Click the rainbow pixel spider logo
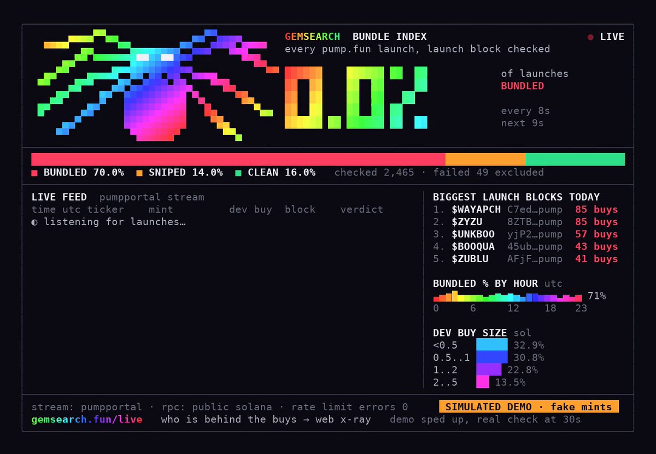Image resolution: width=656 pixels, height=454 pixels. [158, 85]
